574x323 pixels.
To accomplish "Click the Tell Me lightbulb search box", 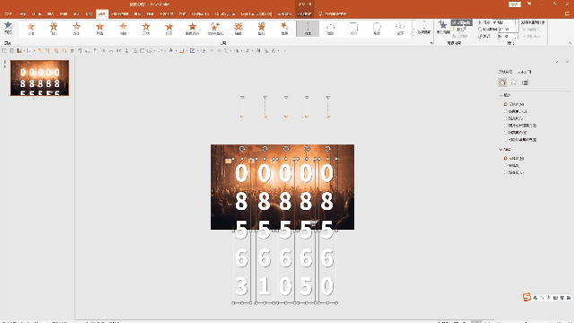I will [333, 14].
